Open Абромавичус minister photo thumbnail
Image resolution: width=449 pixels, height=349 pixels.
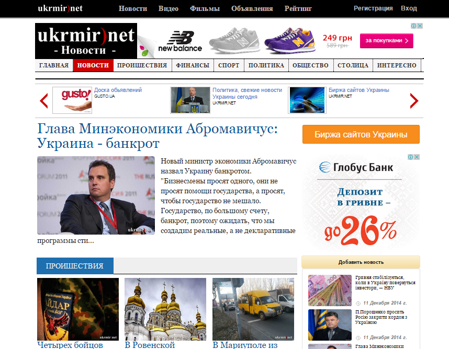pyautogui.click(x=96, y=195)
